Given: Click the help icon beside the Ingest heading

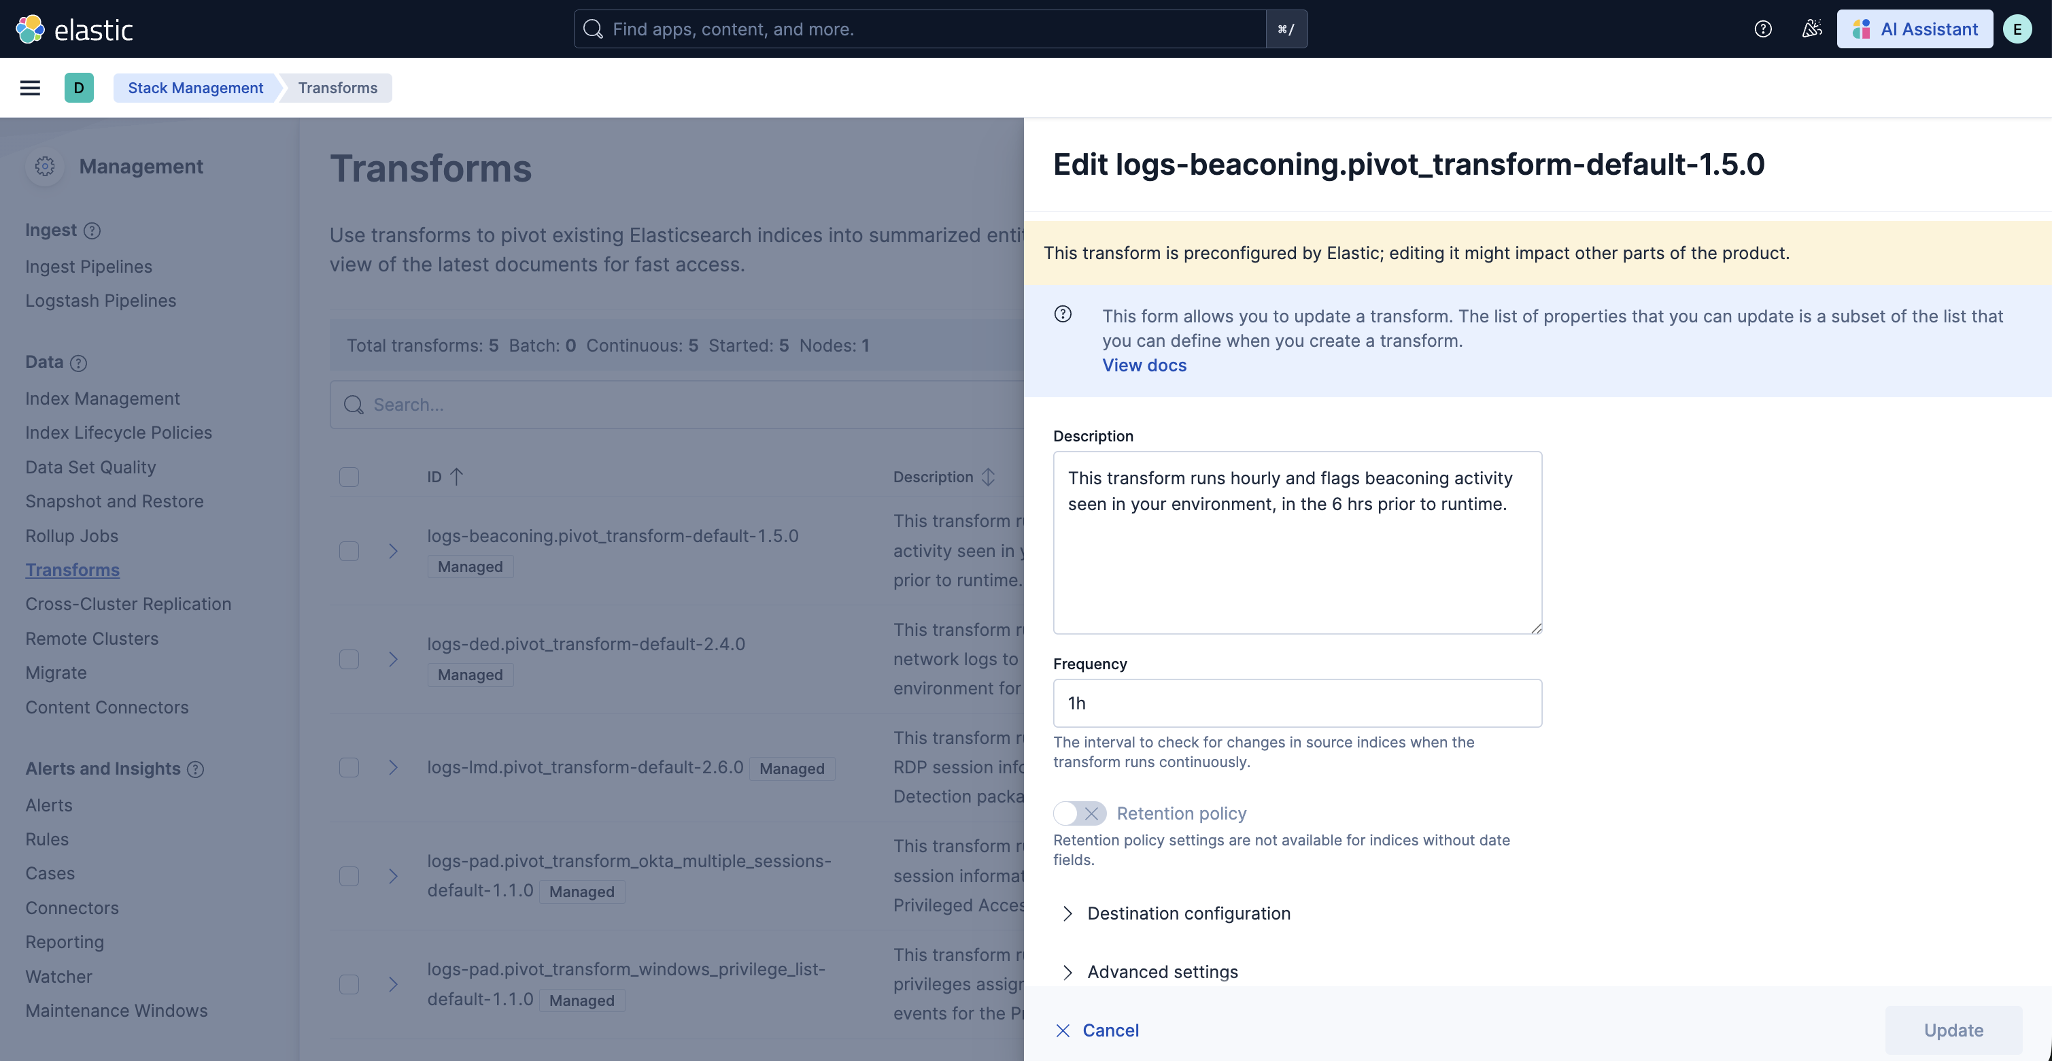Looking at the screenshot, I should (92, 231).
